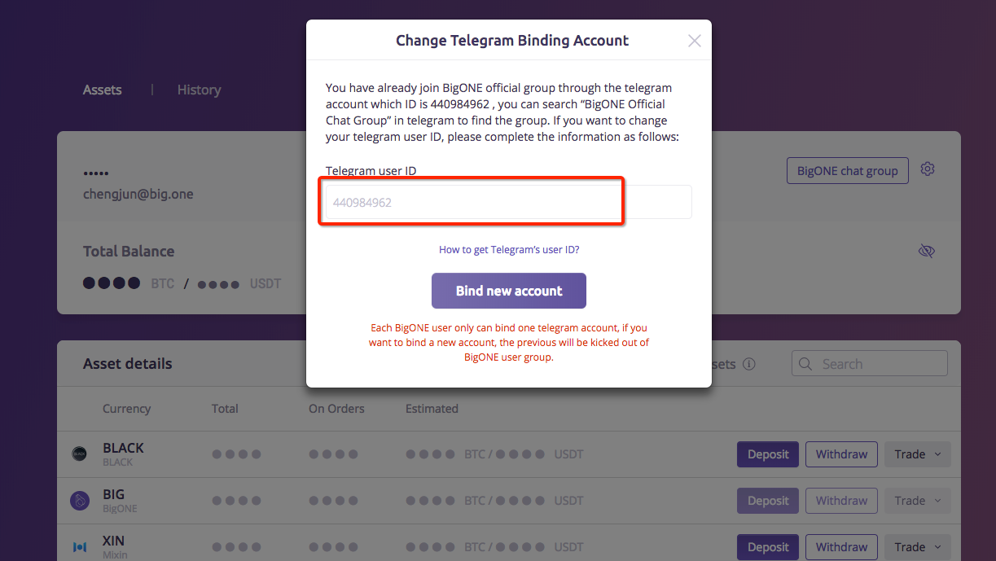This screenshot has width=996, height=561.
Task: Switch to the Assets tab
Action: tap(102, 90)
